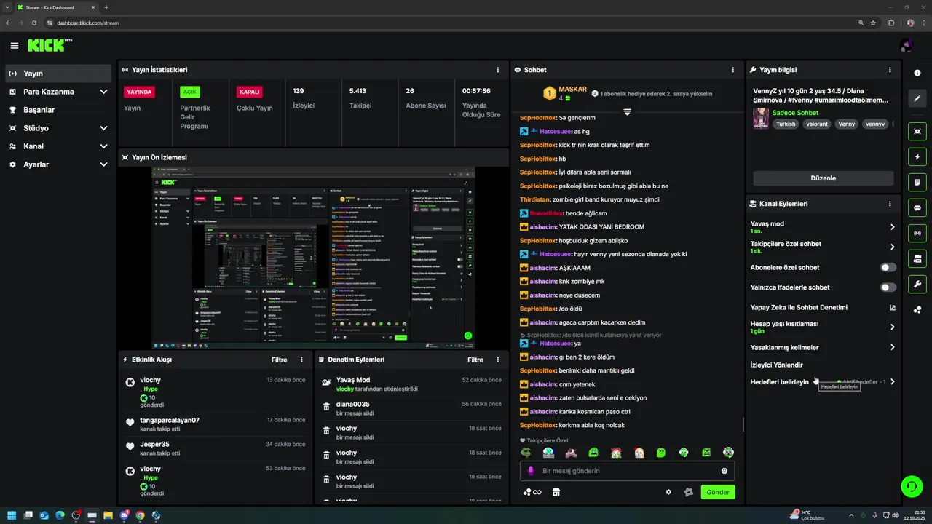
Task: Click the valorant tag chip
Action: click(817, 124)
